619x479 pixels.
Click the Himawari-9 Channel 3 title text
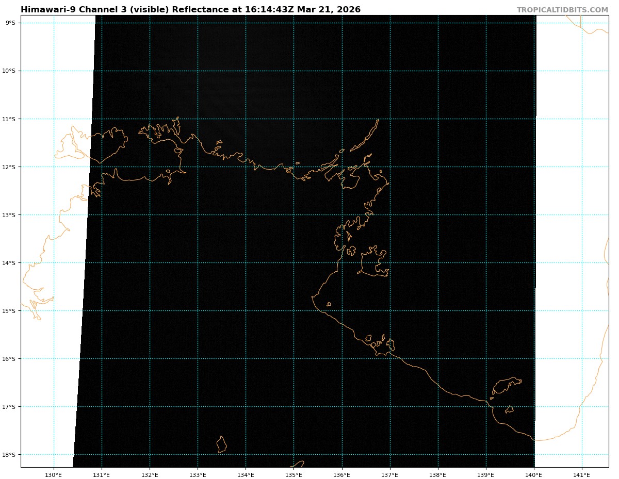[x=190, y=10]
